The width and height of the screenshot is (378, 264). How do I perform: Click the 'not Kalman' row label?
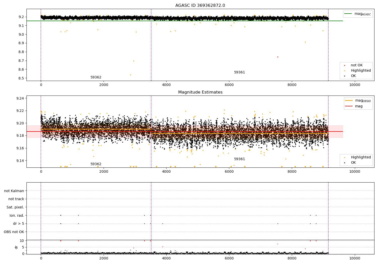14,191
